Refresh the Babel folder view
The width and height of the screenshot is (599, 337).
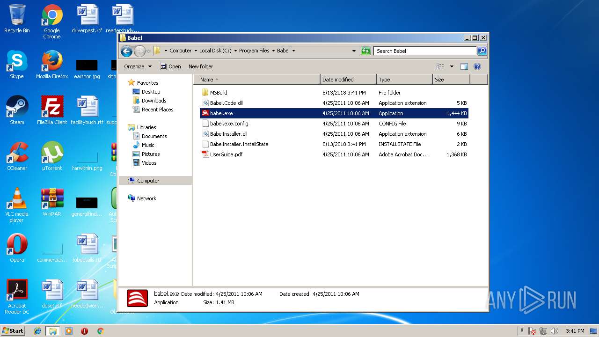365,51
